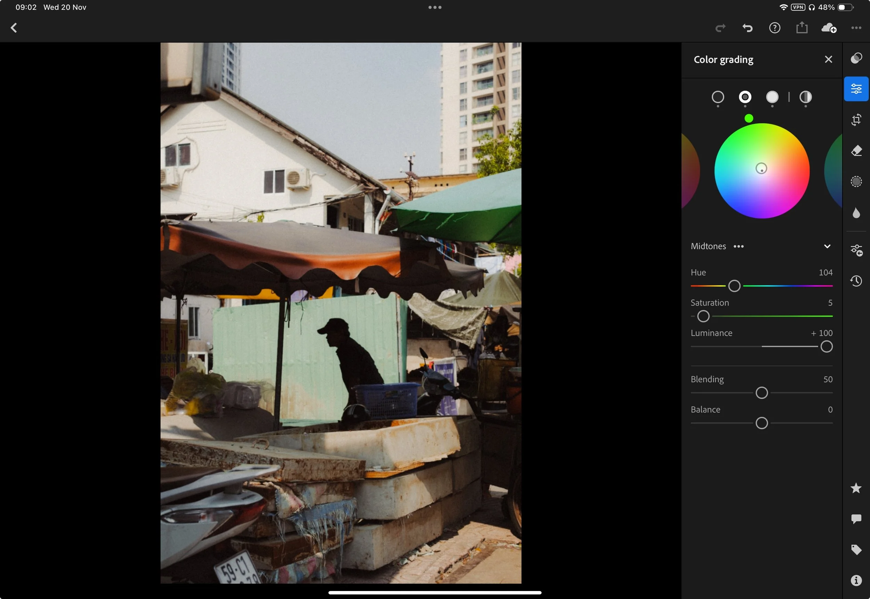Screen dimensions: 870x599
Task: Go back with the back arrow
Action: coord(14,28)
